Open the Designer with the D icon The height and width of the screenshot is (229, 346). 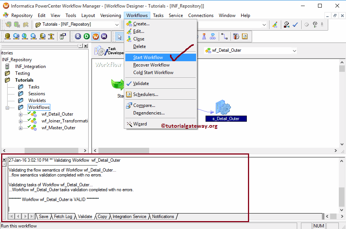click(87, 36)
